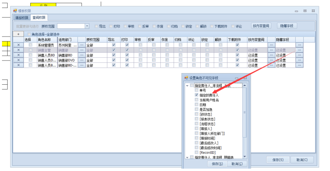Click the plus icon to add a role row
This screenshot has height=171, width=330.
18,35
